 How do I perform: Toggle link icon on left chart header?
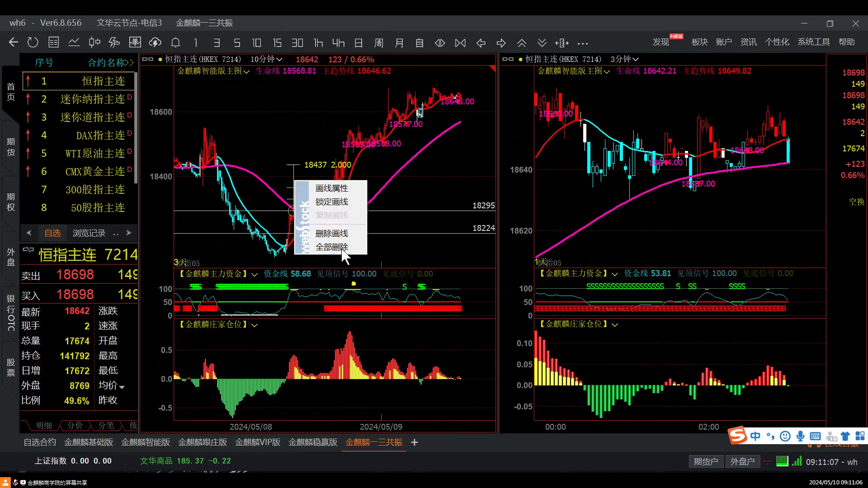148,59
